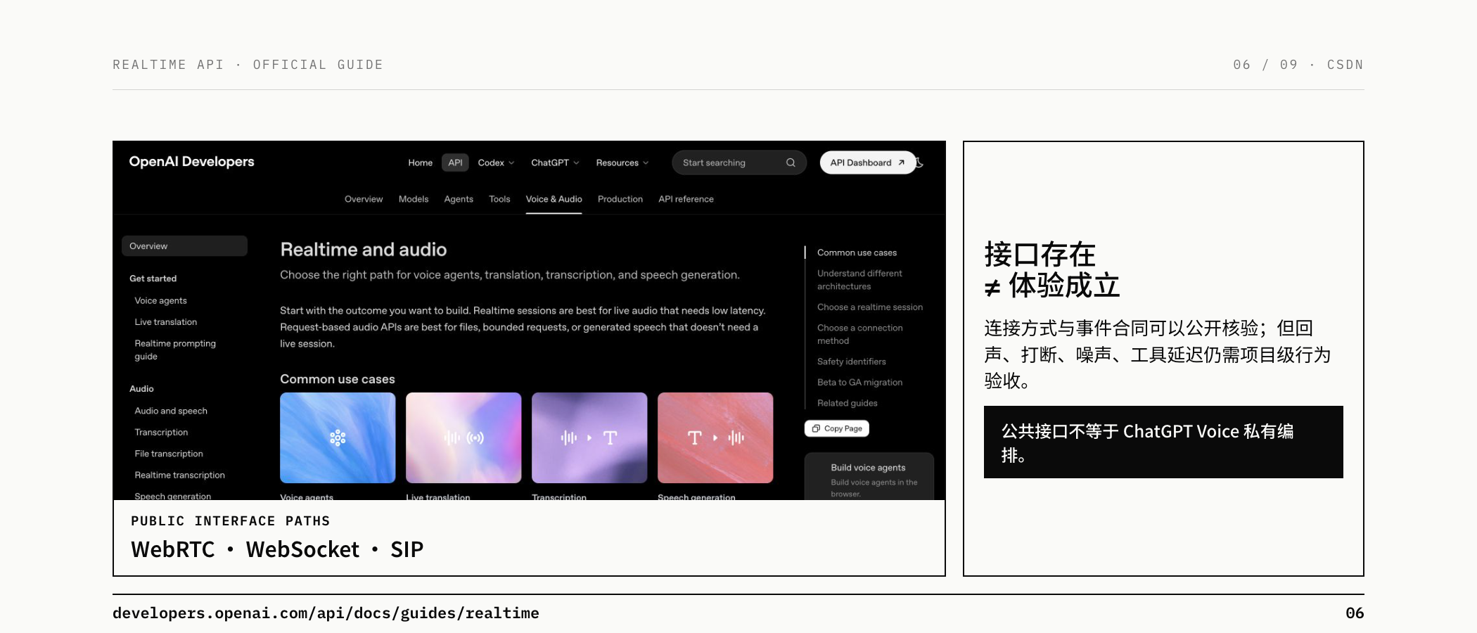Click the OpenAI Developers logo
Screen dimensions: 1477x633
tap(191, 162)
